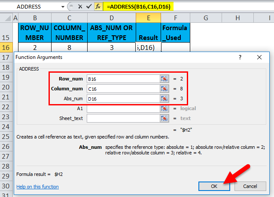Collapse dialog via Column_num range selector icon

pos(164,89)
